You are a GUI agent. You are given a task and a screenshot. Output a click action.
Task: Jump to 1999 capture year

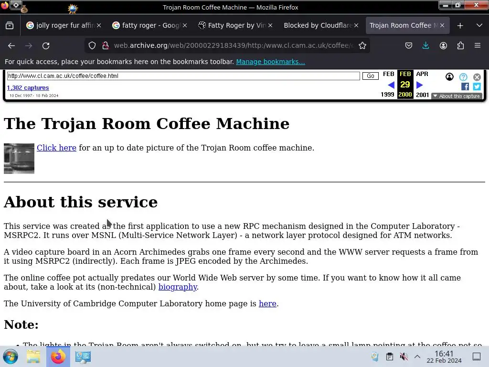[x=387, y=95]
